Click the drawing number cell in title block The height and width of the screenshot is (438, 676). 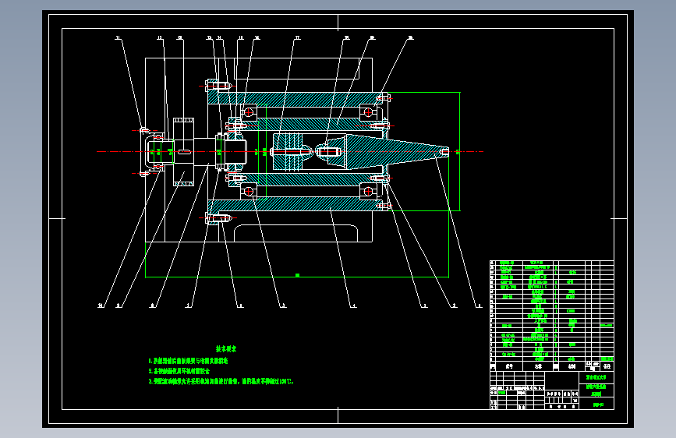[597, 404]
